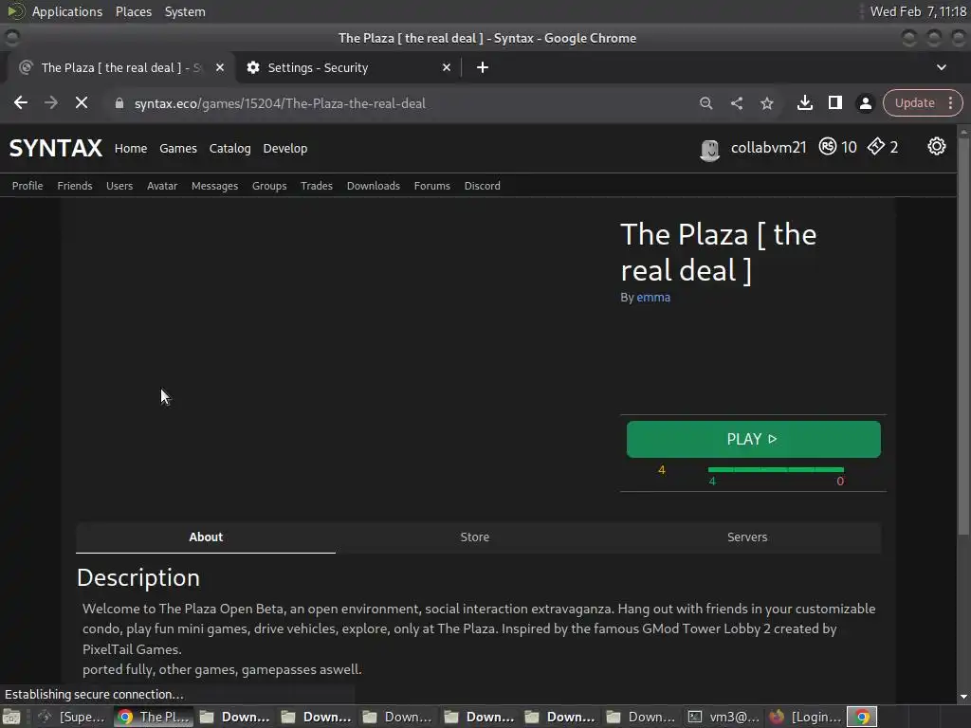This screenshot has height=728, width=971.
Task: Open the zoom magnifier icon in address bar
Action: (705, 103)
